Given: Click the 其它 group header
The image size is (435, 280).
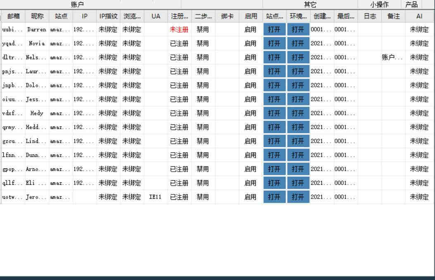Looking at the screenshot, I should click(310, 5).
